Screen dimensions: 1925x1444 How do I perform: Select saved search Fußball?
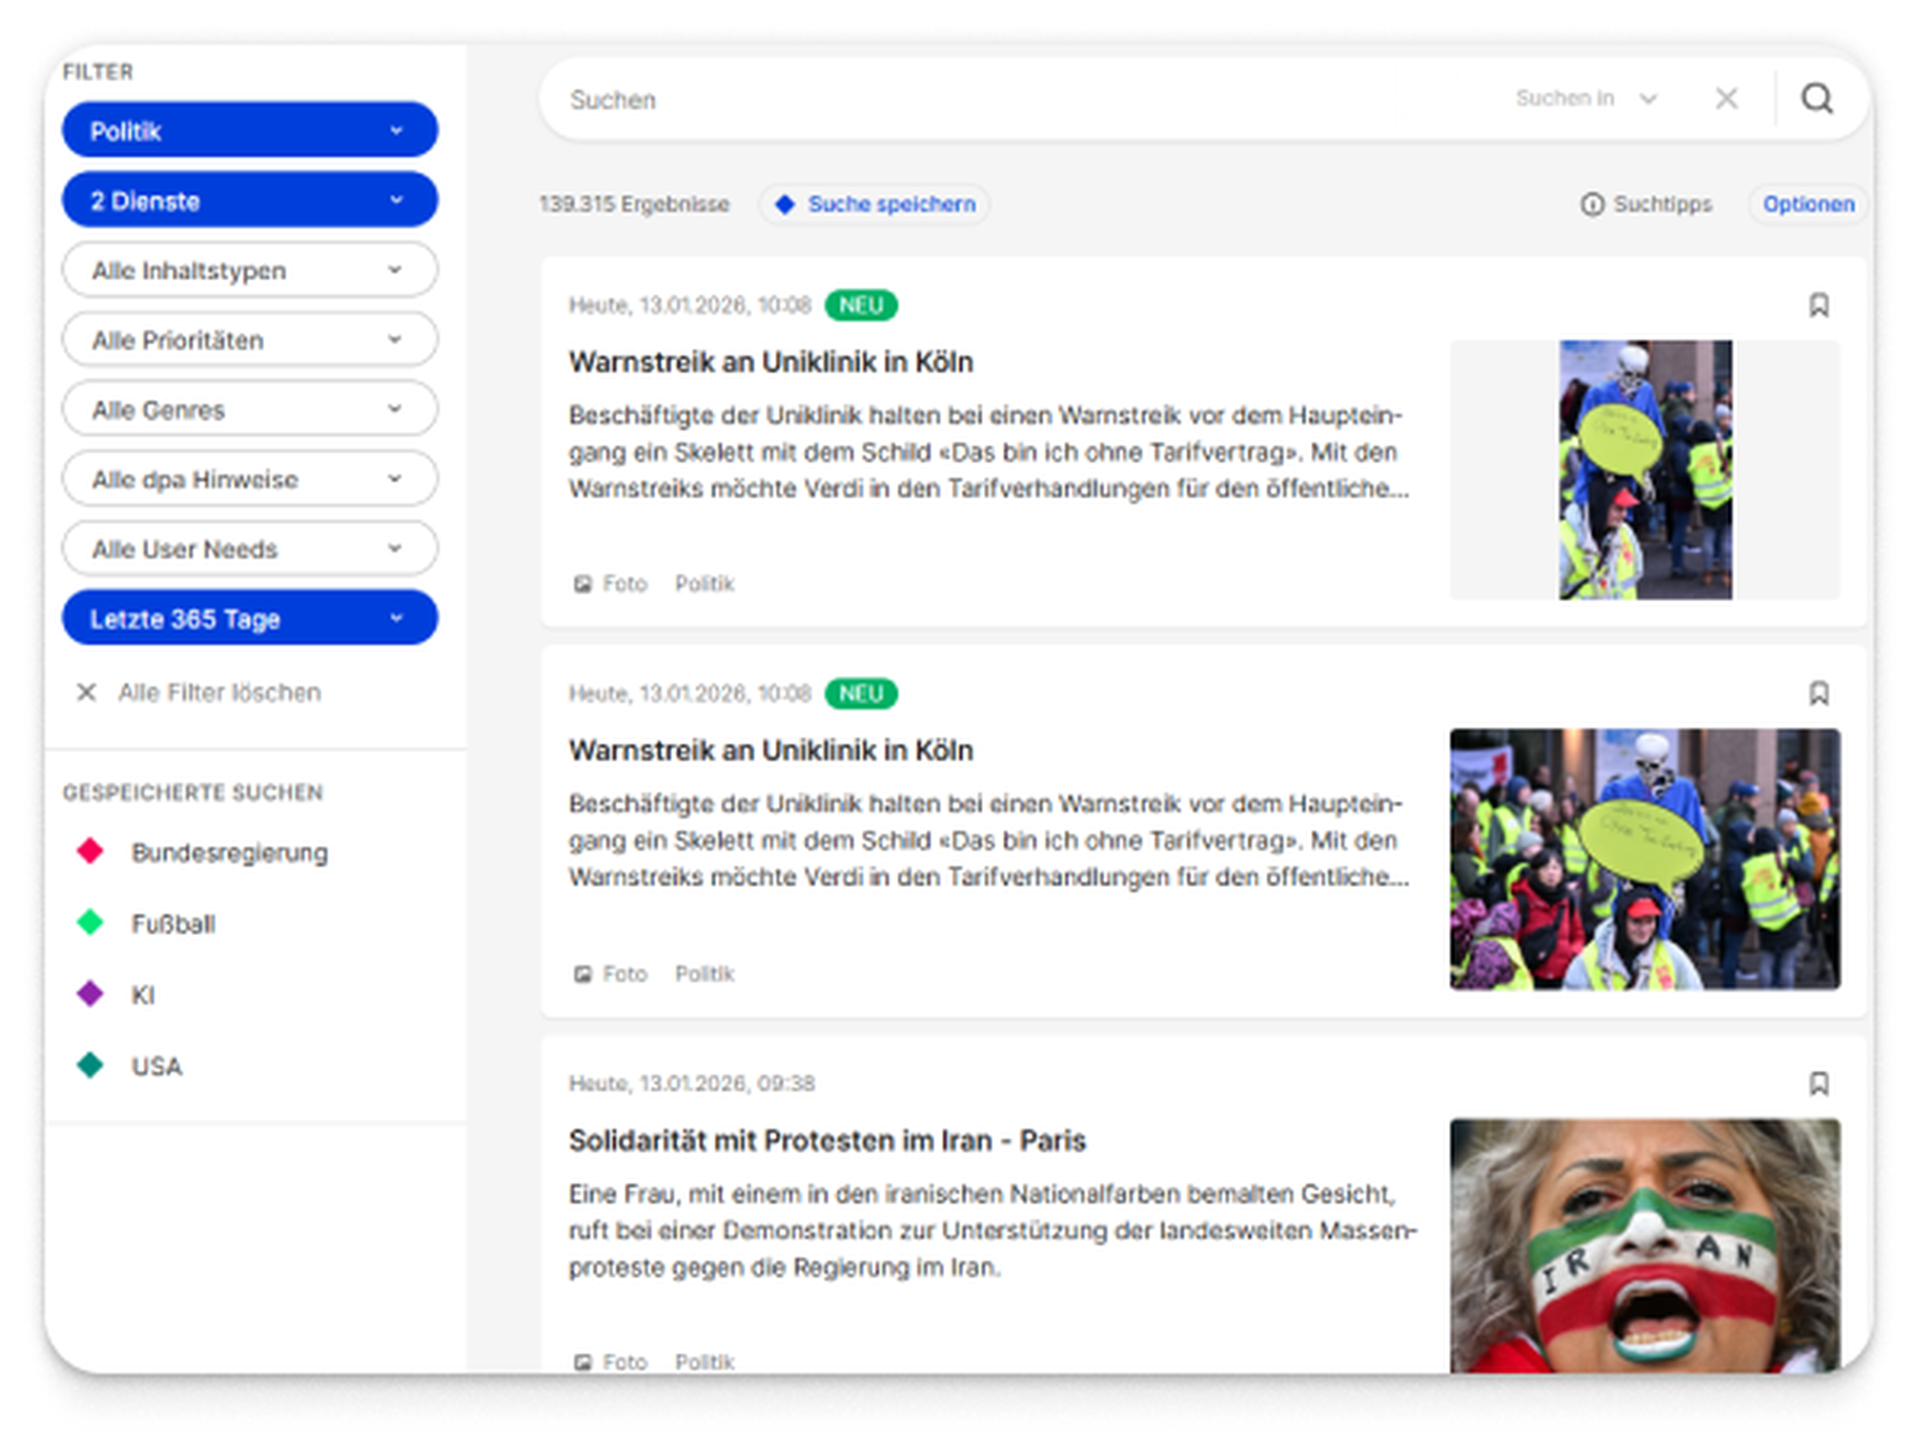click(173, 924)
